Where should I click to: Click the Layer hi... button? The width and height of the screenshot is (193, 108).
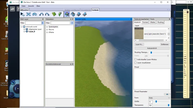[x=139, y=44]
